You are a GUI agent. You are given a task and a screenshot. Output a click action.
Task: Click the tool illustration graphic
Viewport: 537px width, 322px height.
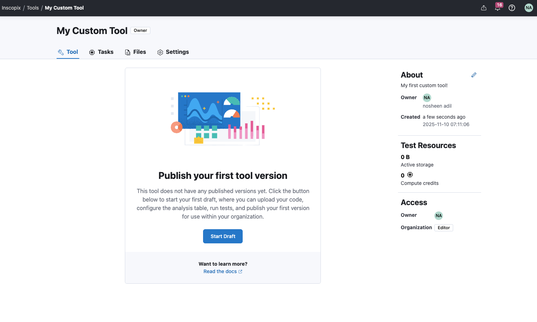pos(223,119)
